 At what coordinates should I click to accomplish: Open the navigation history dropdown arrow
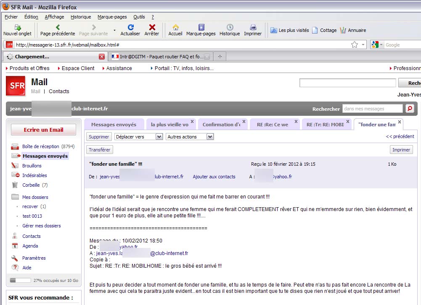tap(115, 30)
